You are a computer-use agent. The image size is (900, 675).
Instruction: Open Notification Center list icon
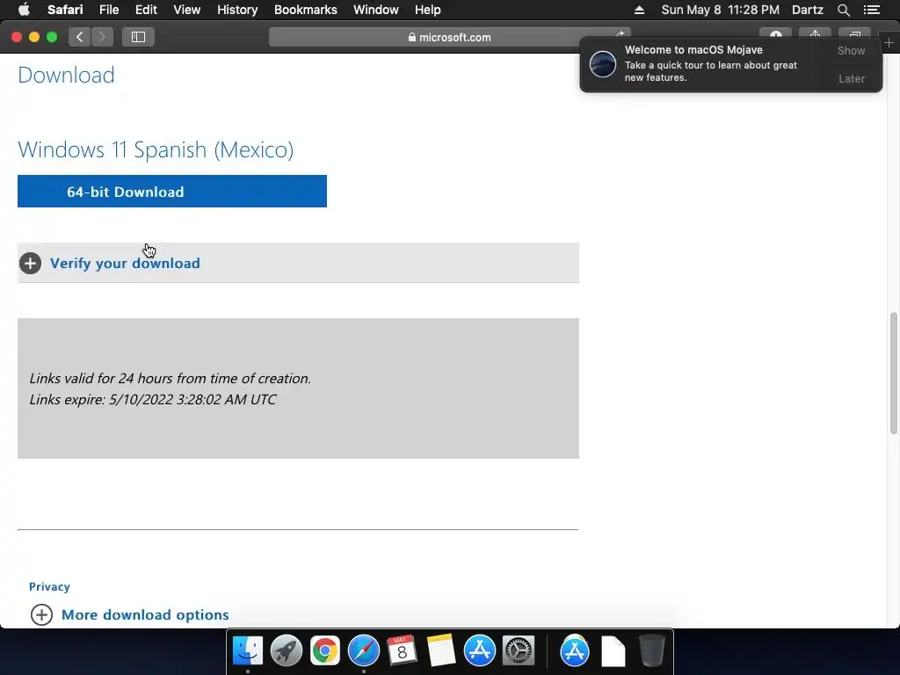coord(871,10)
